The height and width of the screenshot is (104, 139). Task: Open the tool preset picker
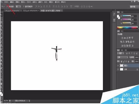pyautogui.click(x=3, y=7)
